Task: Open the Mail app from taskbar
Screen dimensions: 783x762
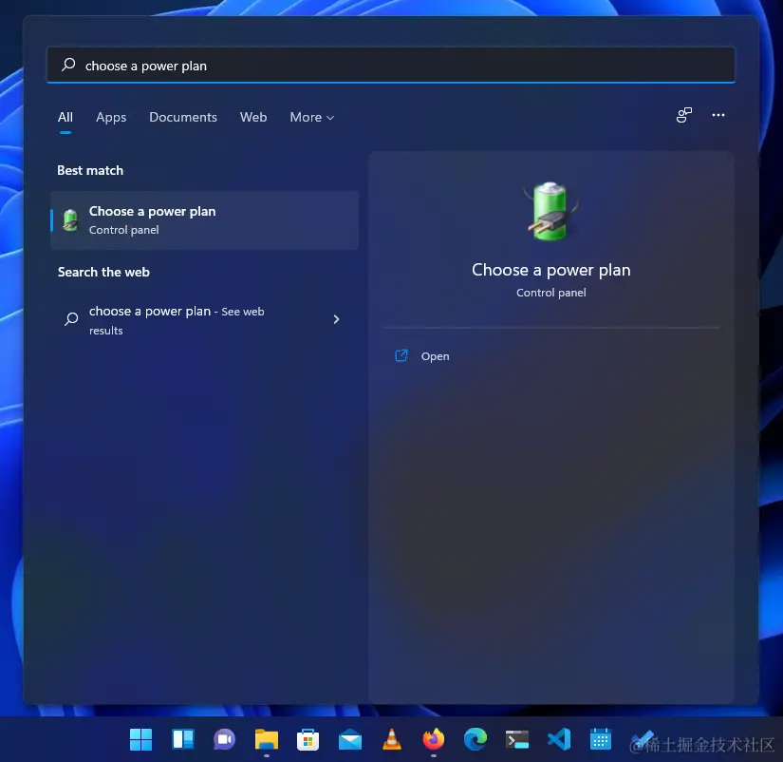Action: pos(350,739)
